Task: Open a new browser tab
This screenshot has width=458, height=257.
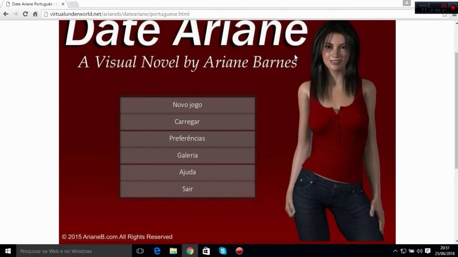Action: (73, 4)
